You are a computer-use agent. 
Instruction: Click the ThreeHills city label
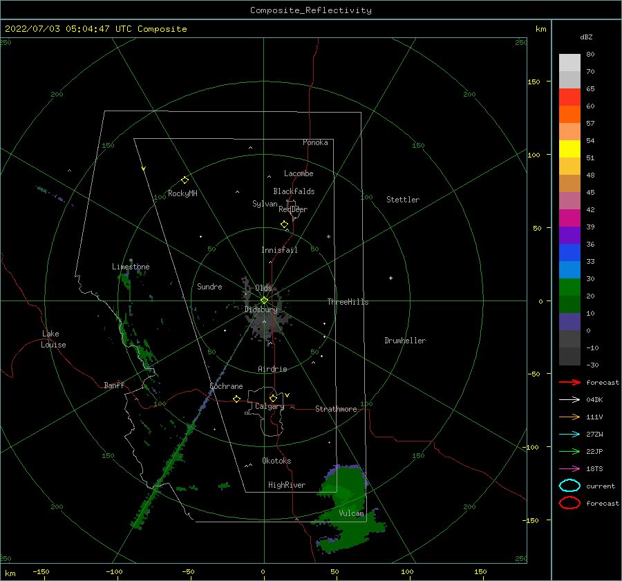click(348, 302)
